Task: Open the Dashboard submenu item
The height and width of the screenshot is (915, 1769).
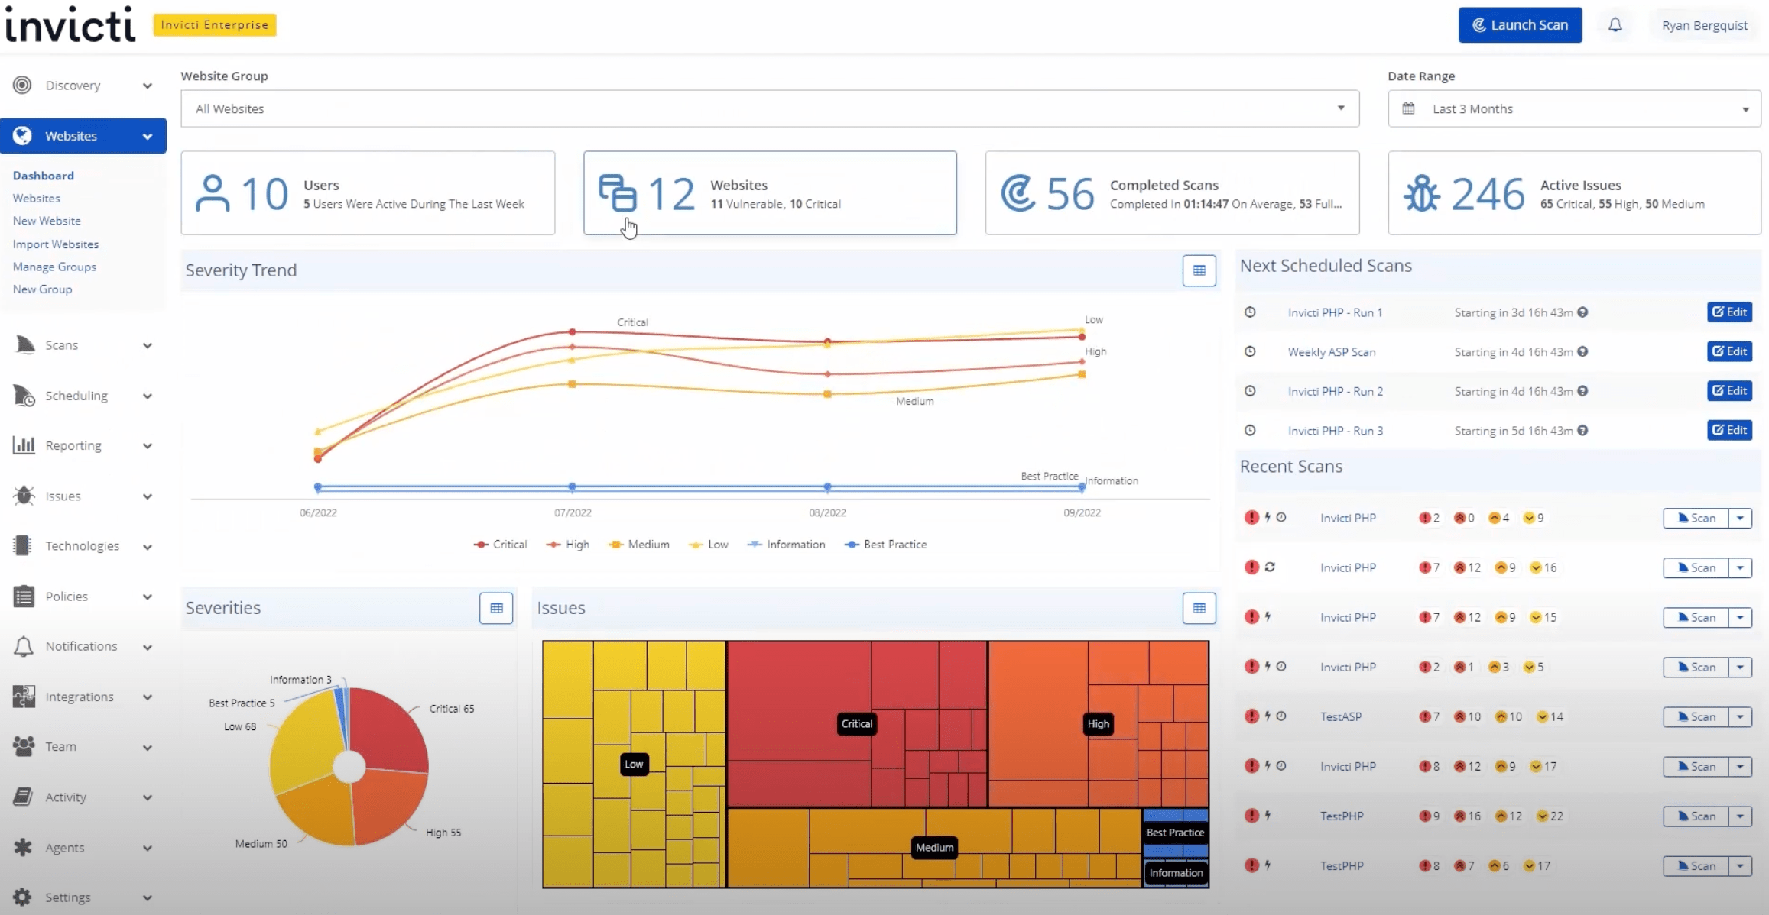Action: coord(44,175)
